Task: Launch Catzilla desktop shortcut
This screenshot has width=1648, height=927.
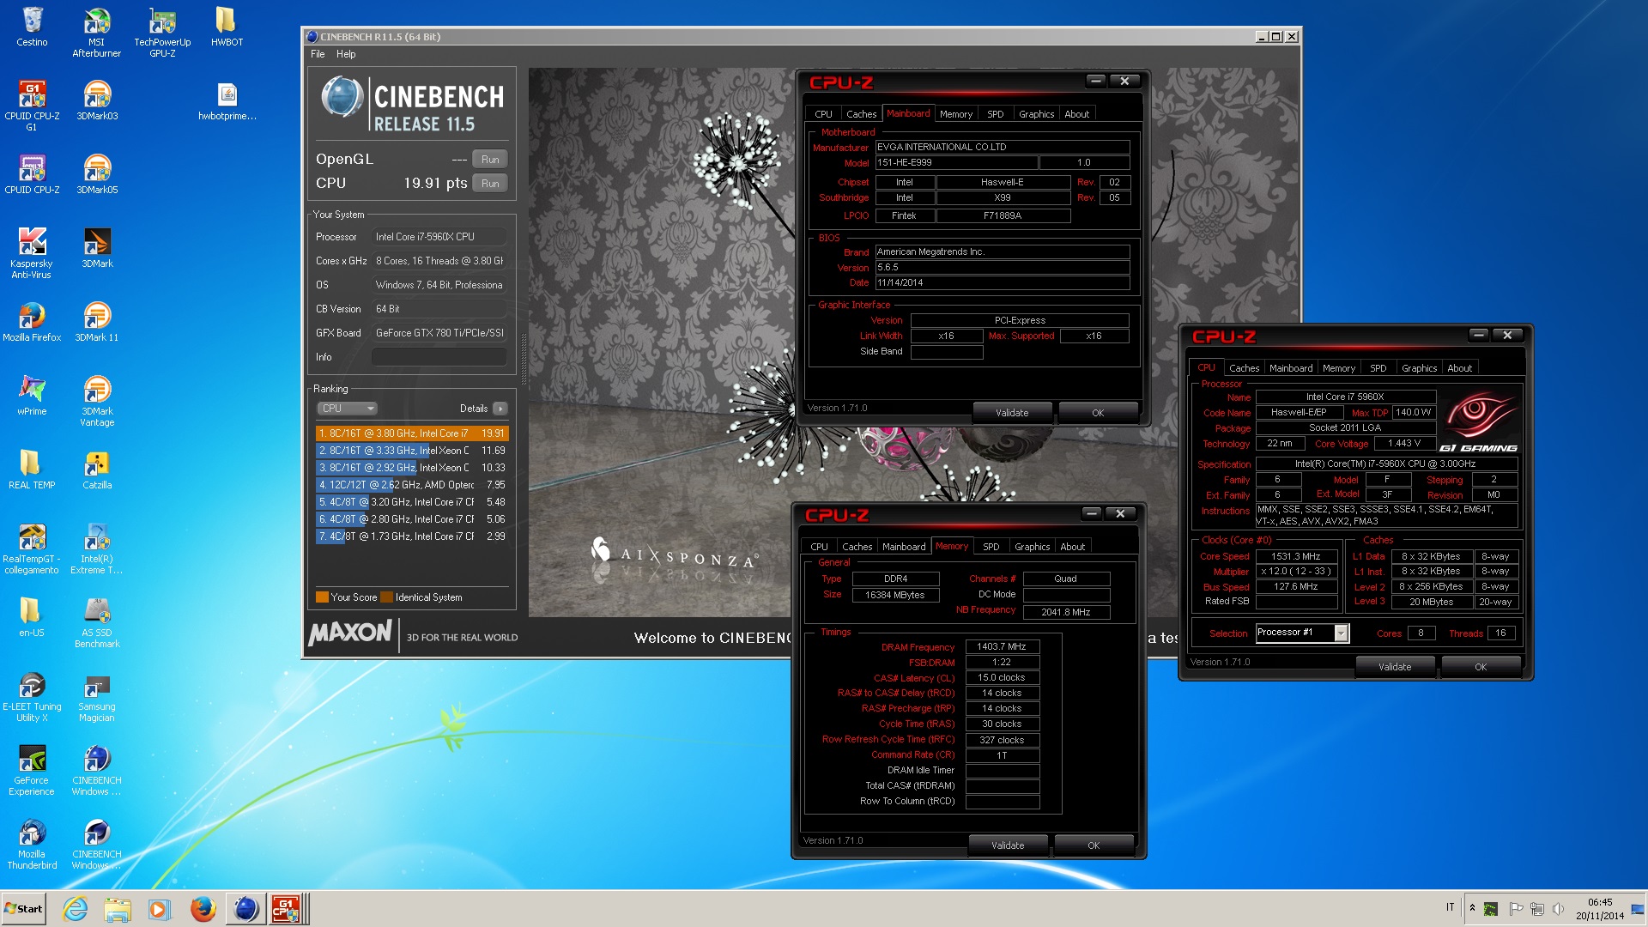Action: (x=97, y=470)
